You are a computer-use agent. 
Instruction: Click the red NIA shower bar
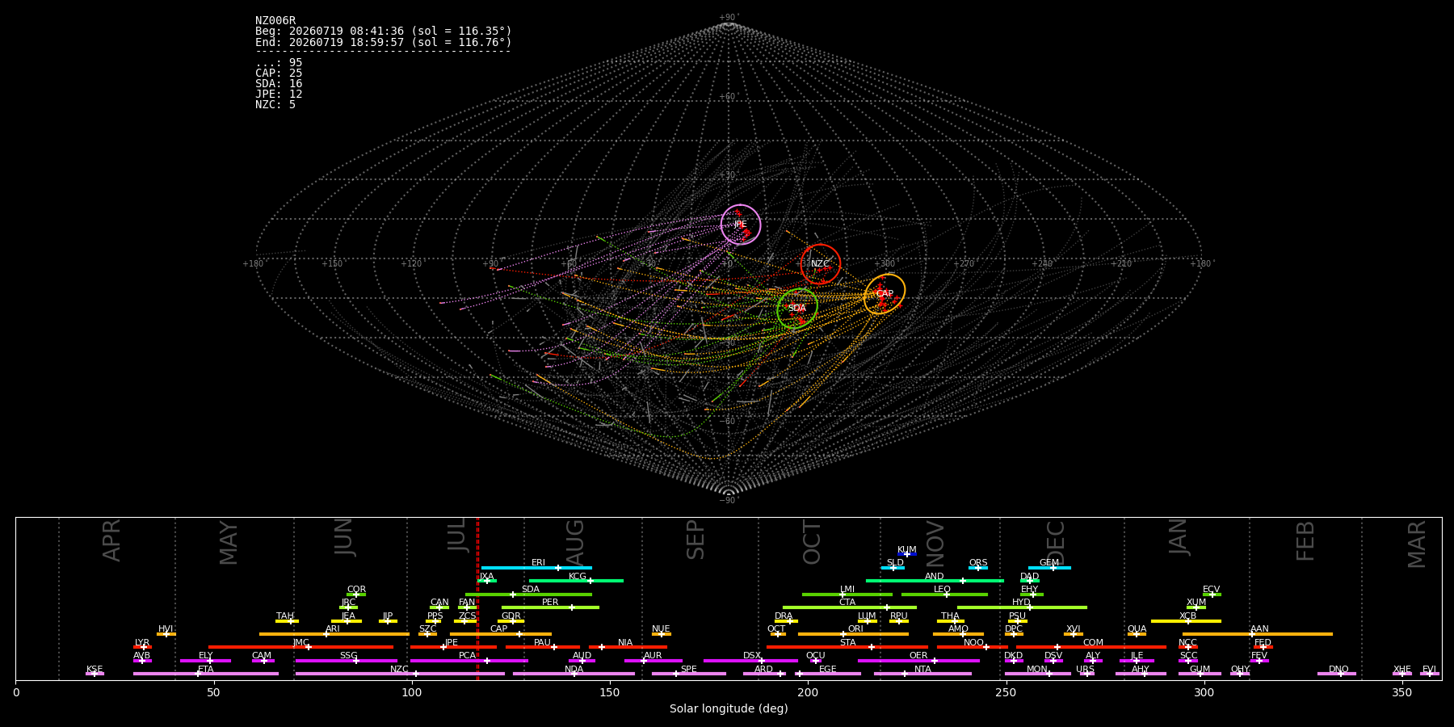click(x=628, y=647)
